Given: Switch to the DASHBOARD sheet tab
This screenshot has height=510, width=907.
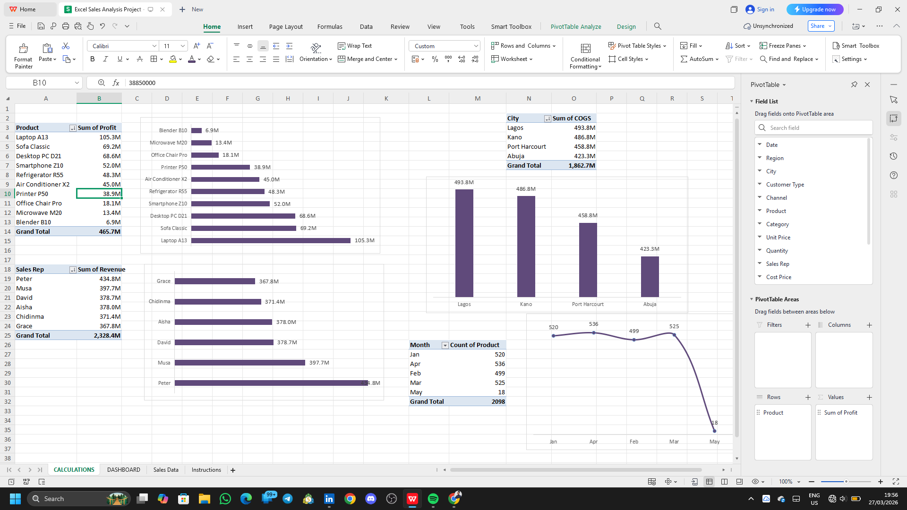Looking at the screenshot, I should click(x=123, y=470).
